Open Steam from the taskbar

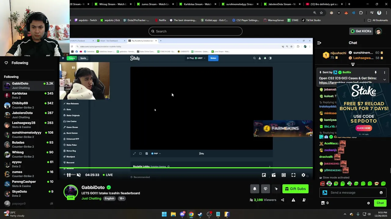200,214
